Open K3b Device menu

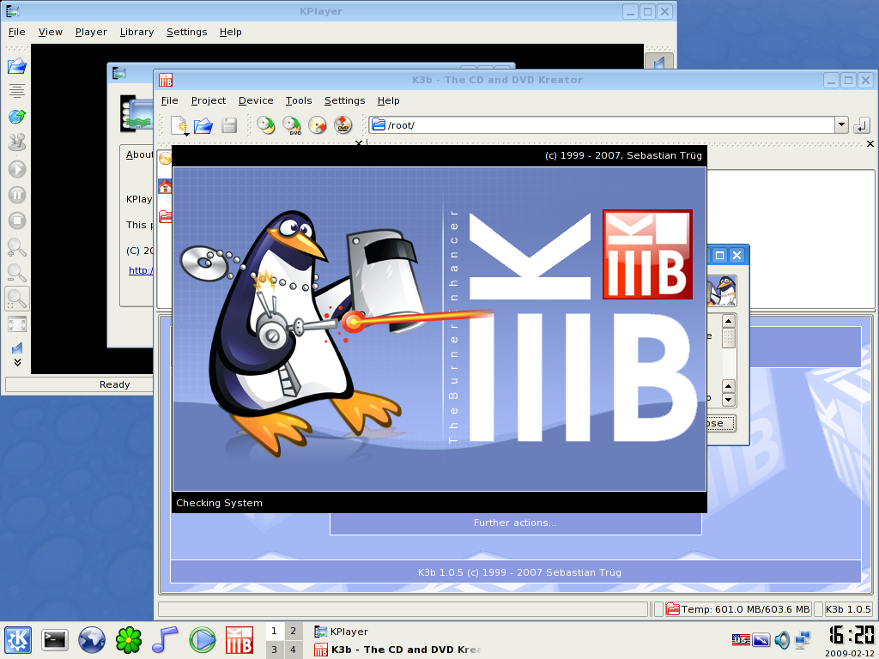click(x=256, y=100)
